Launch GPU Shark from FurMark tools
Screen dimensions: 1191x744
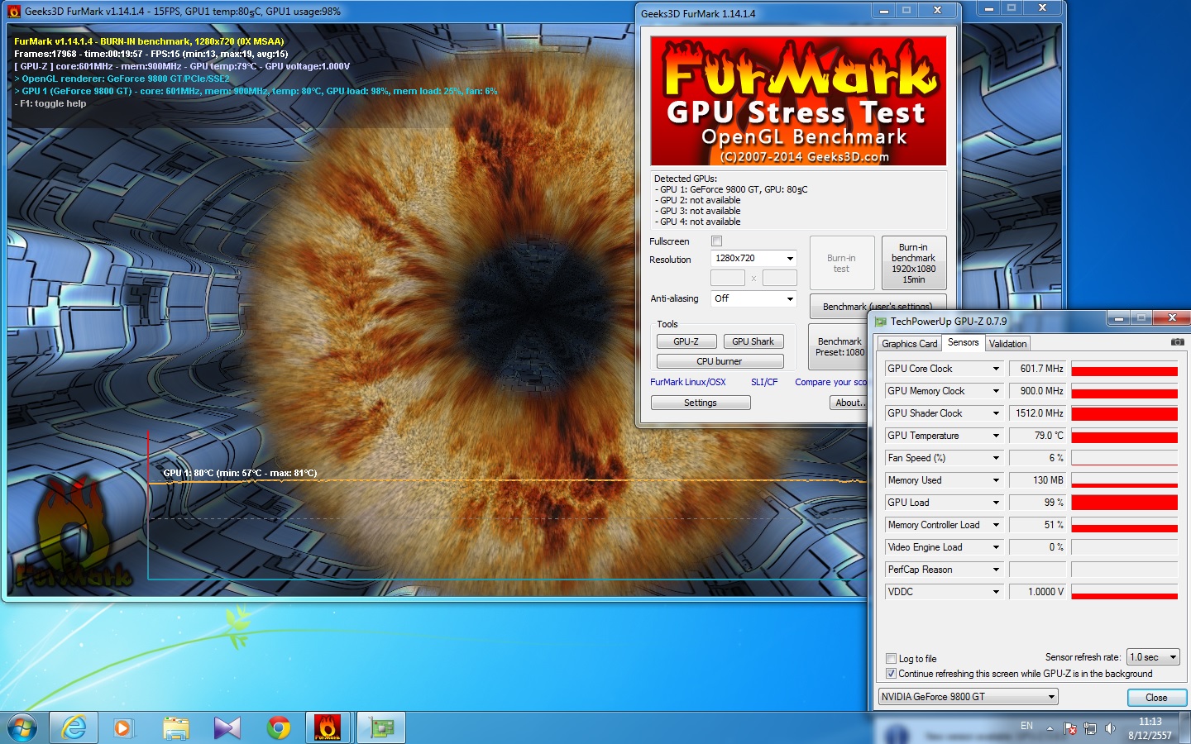click(x=753, y=341)
